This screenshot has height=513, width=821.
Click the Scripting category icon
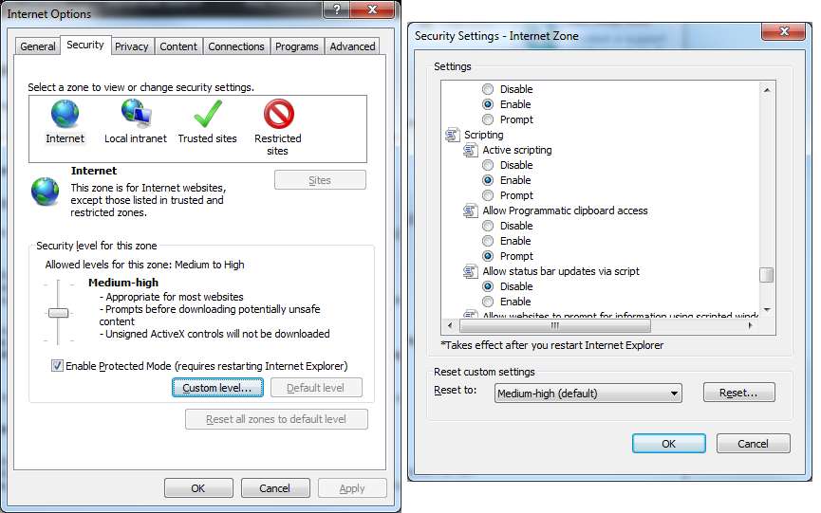453,135
